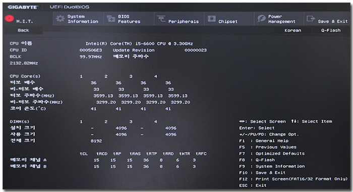Click the GIGABYTE logo
This screenshot has height=192, width=353.
pos(23,7)
